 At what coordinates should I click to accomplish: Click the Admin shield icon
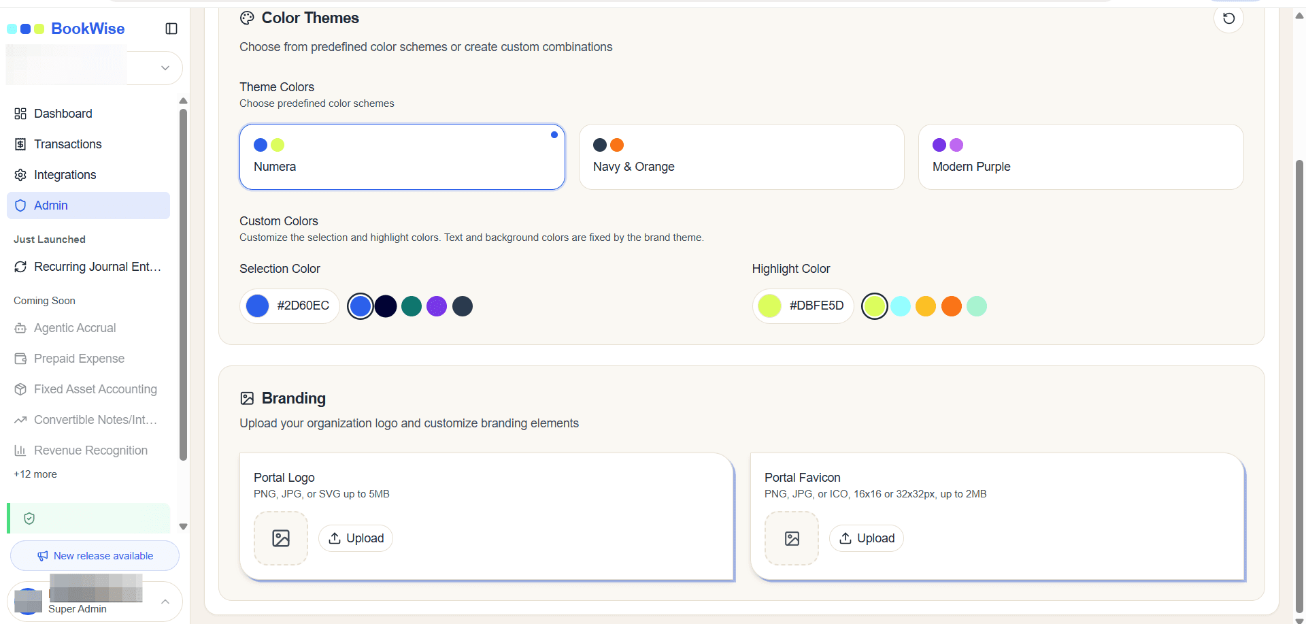click(x=20, y=206)
